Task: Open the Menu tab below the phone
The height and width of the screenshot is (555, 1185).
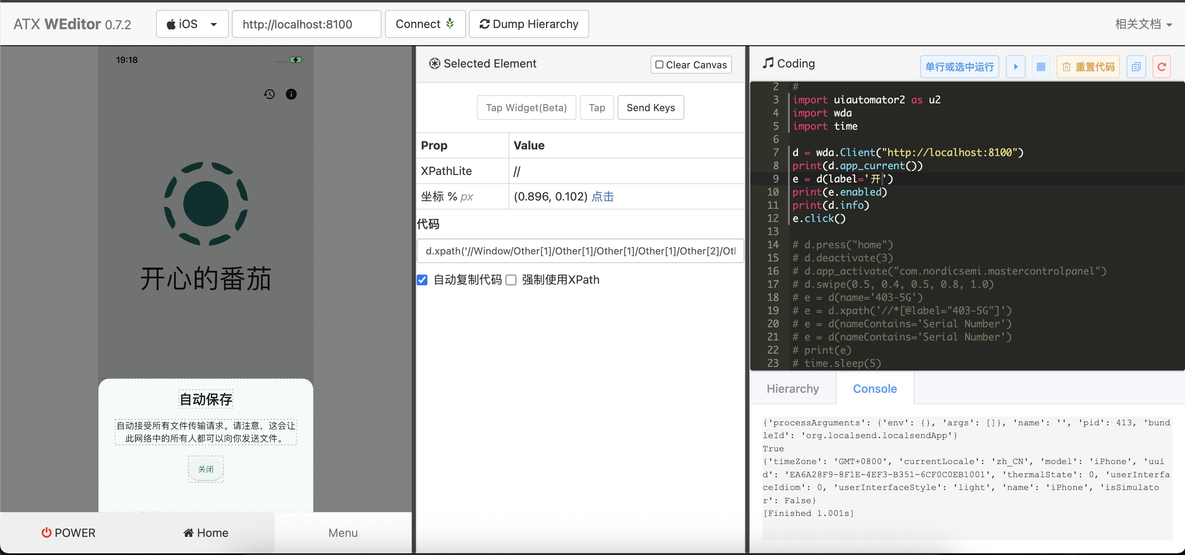Action: 343,532
